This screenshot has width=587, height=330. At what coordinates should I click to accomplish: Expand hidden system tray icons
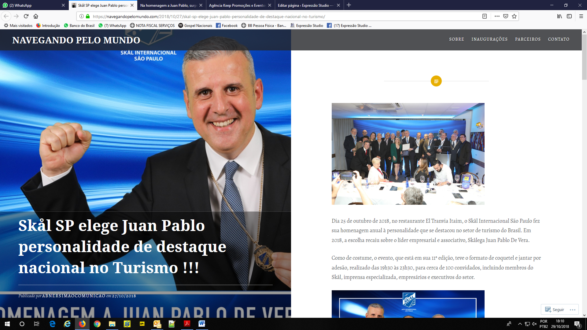point(520,324)
